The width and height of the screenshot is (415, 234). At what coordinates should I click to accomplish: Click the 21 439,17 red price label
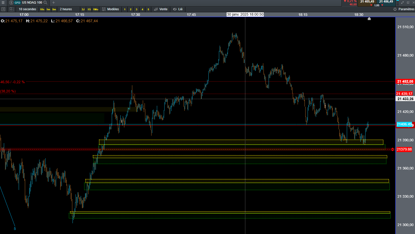click(x=404, y=94)
